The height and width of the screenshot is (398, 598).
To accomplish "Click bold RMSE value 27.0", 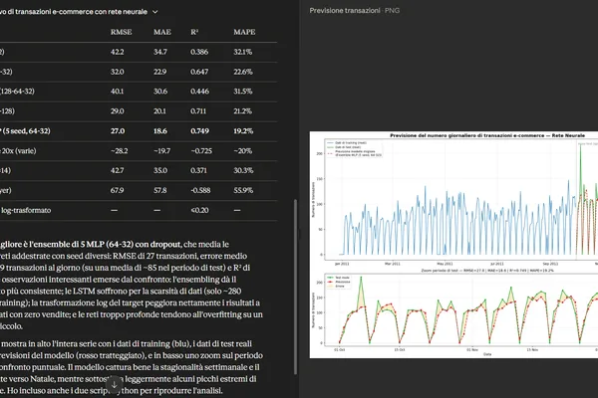I will (118, 131).
